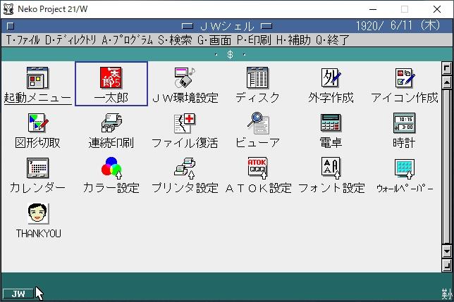The image size is (454, 302).
Task: Click the square system box in JWシェル title bar
Action: pos(11,26)
